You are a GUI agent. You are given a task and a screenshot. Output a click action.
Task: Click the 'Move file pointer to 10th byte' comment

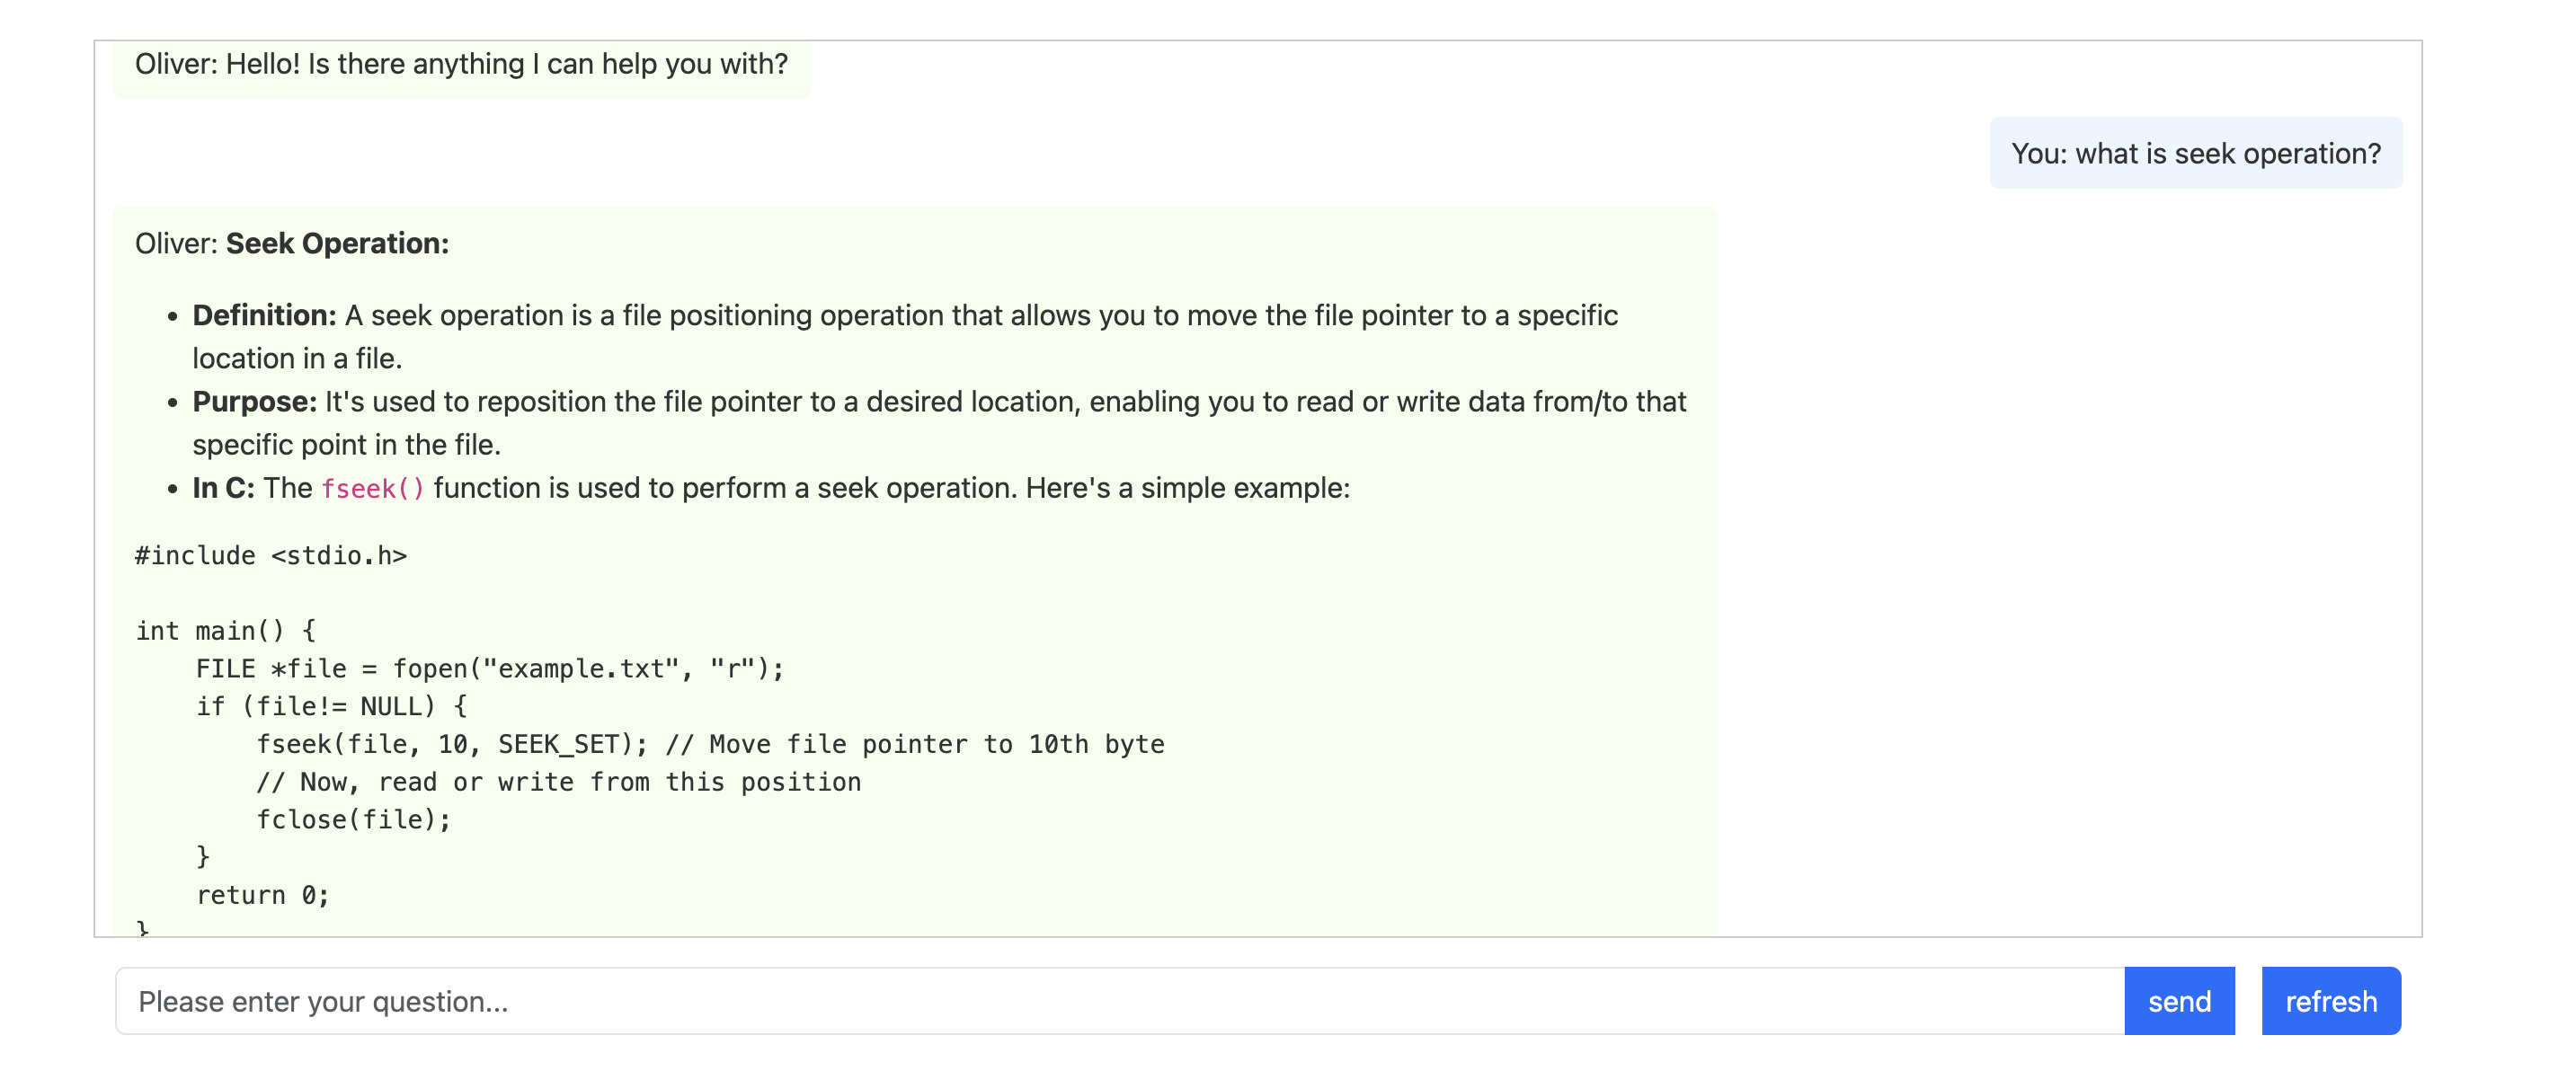915,745
